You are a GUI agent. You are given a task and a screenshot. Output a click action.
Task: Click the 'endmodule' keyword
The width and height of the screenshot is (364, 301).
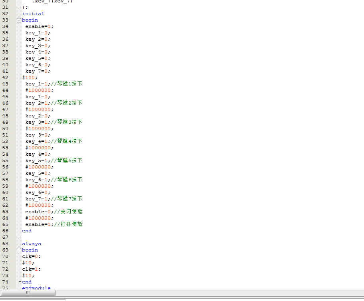36,288
